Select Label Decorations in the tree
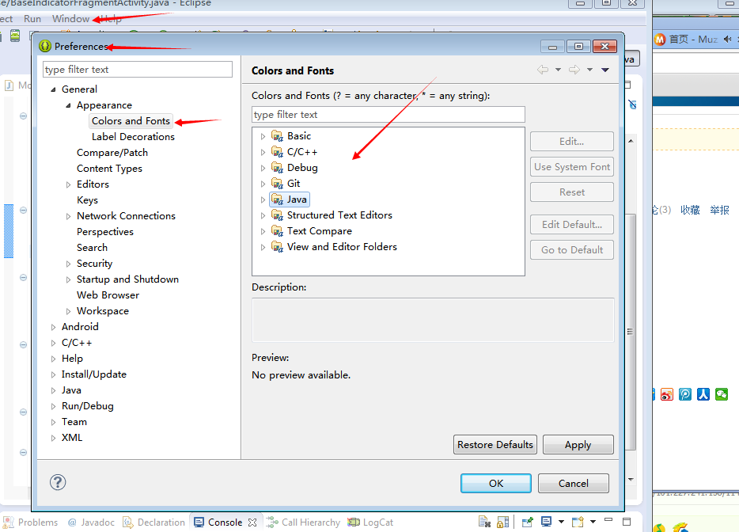Screen dimensions: 739x532 [x=133, y=137]
